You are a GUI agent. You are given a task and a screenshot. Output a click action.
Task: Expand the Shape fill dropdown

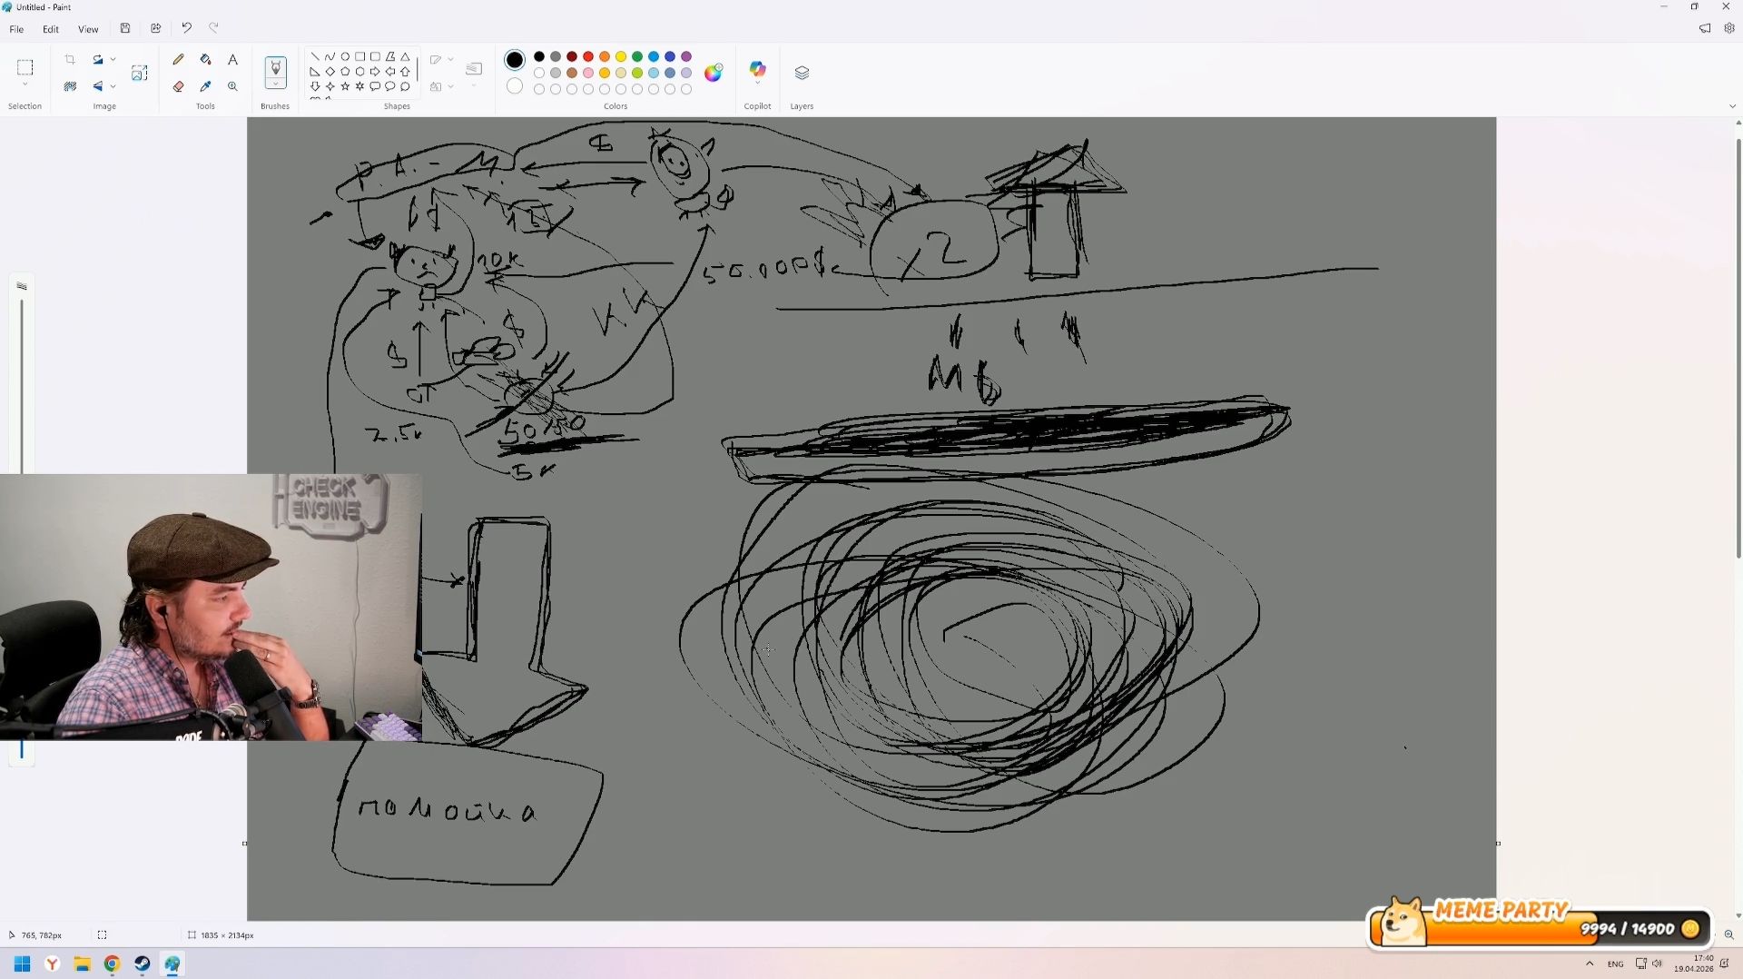pyautogui.click(x=450, y=86)
